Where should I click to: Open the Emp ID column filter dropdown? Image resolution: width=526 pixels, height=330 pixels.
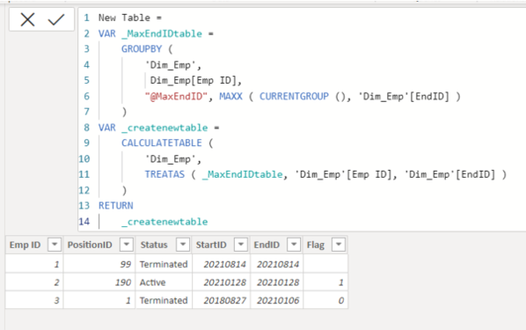point(55,245)
